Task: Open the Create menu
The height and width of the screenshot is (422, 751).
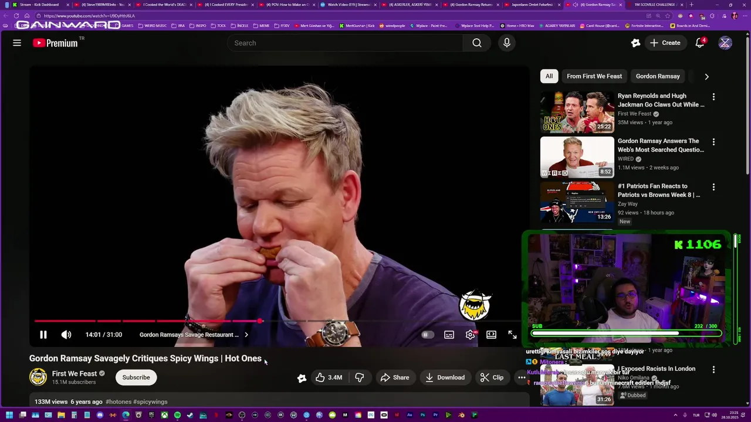Action: [665, 43]
